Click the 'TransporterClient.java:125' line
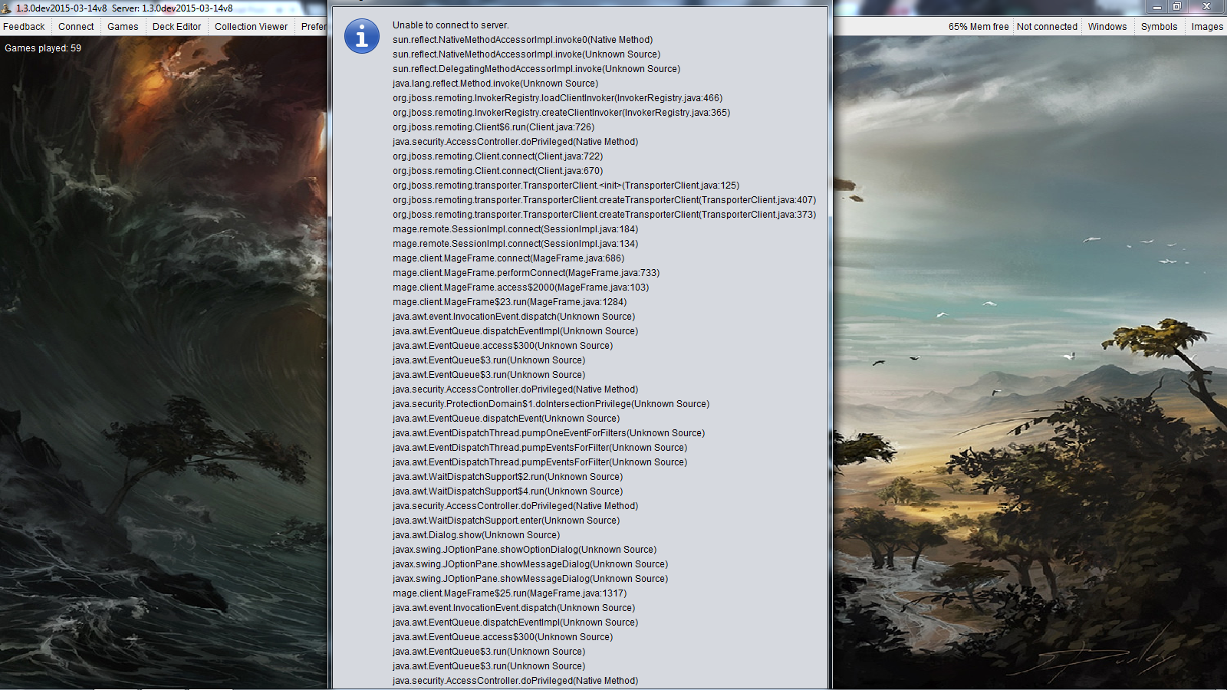Viewport: 1227px width, 690px height. [566, 186]
